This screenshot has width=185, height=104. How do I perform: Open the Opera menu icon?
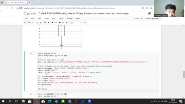click(x=2, y=3)
